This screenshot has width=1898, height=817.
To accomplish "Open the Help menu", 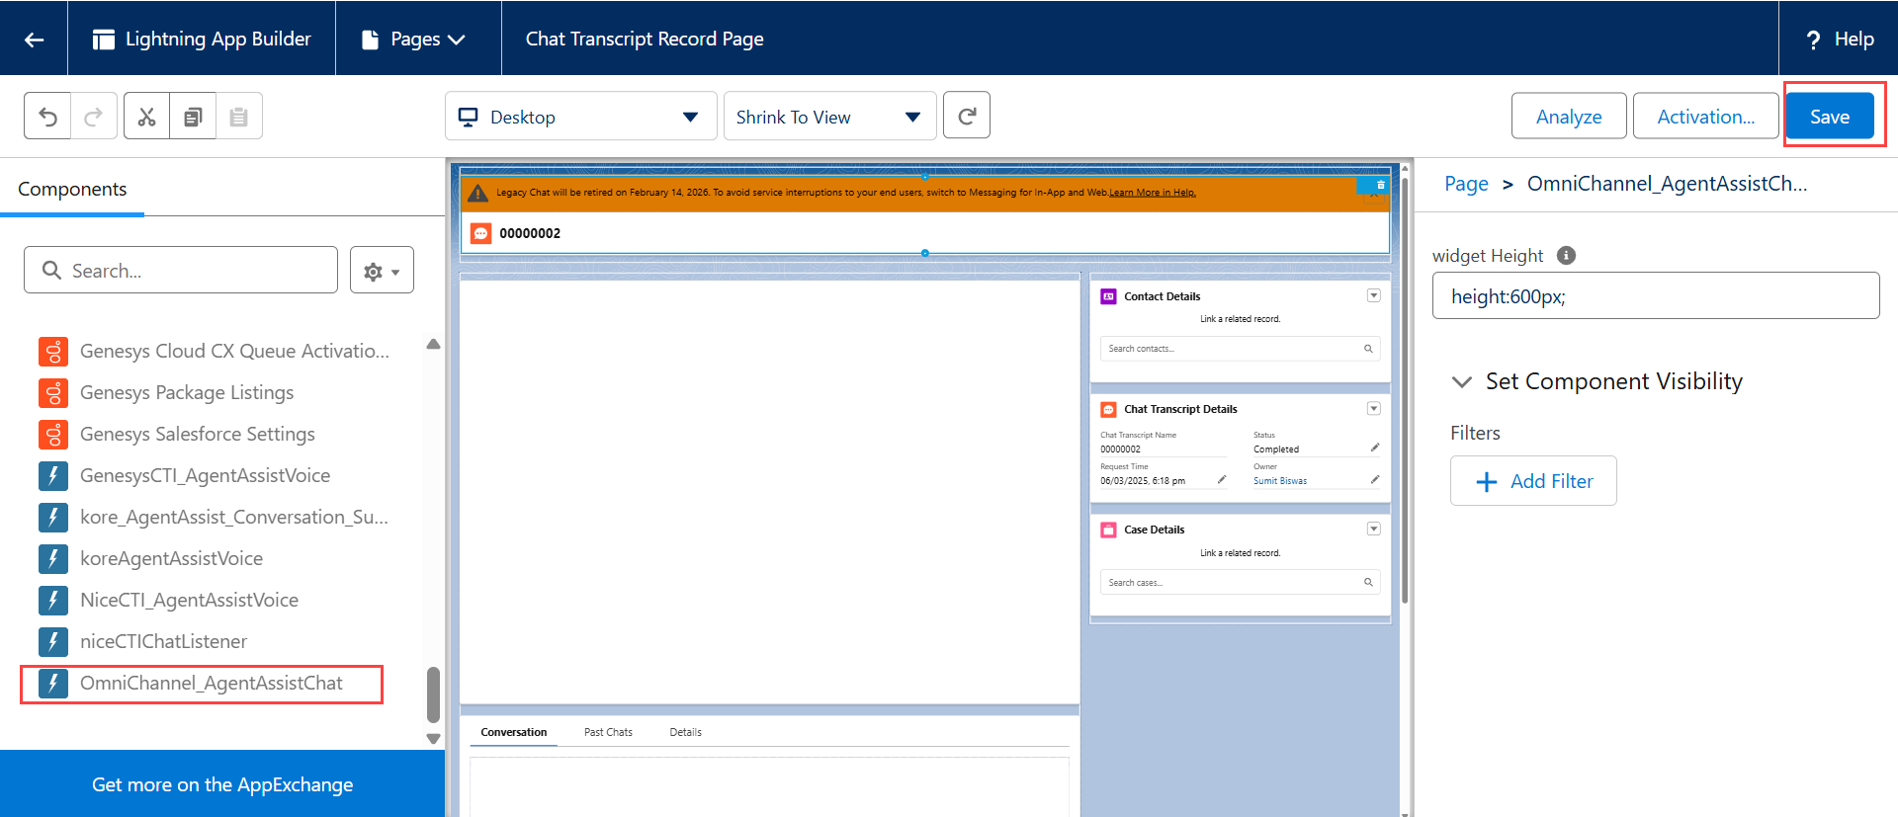I will tap(1839, 39).
